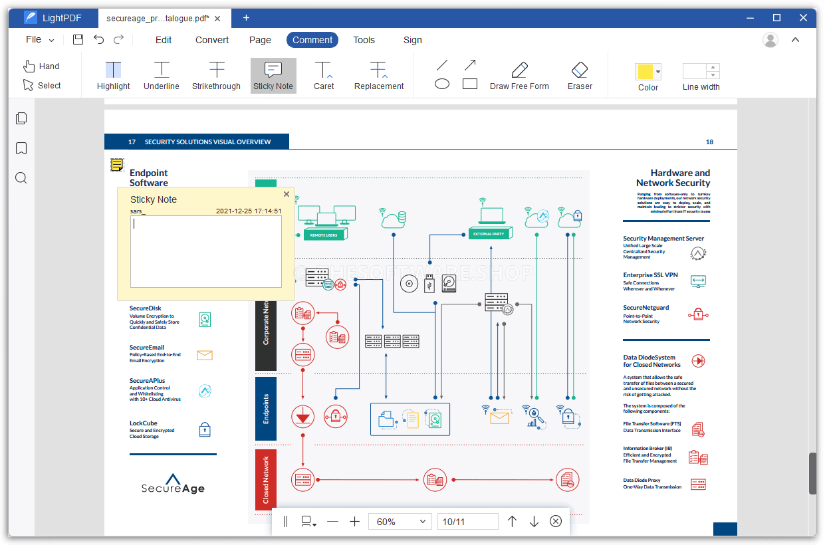This screenshot has height=545, width=825.
Task: Open the search sidebar panel
Action: click(x=21, y=178)
